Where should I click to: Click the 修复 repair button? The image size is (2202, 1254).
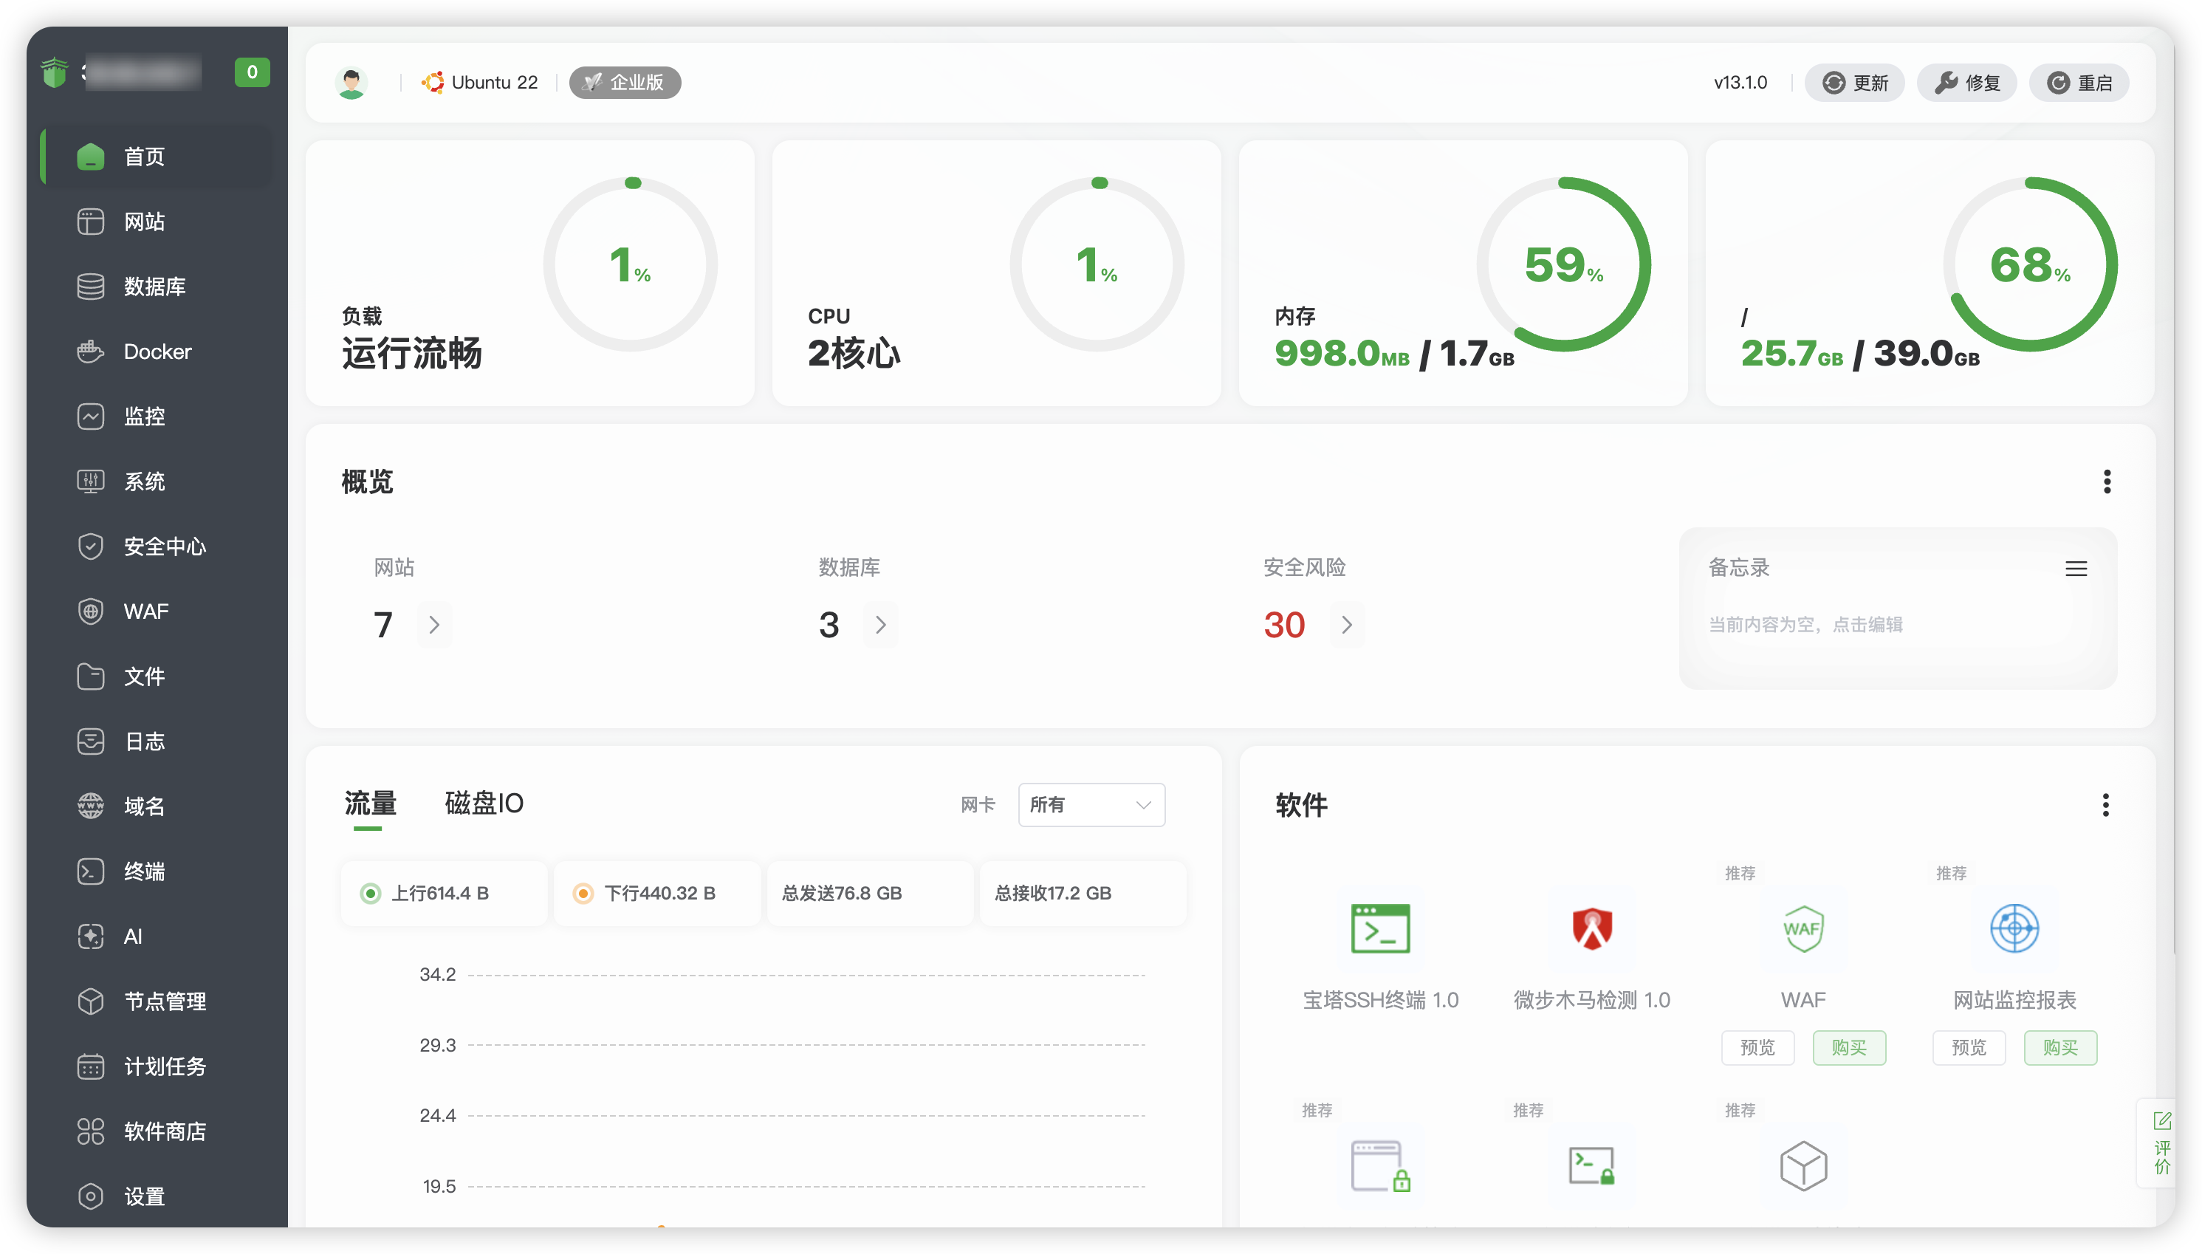click(1966, 83)
